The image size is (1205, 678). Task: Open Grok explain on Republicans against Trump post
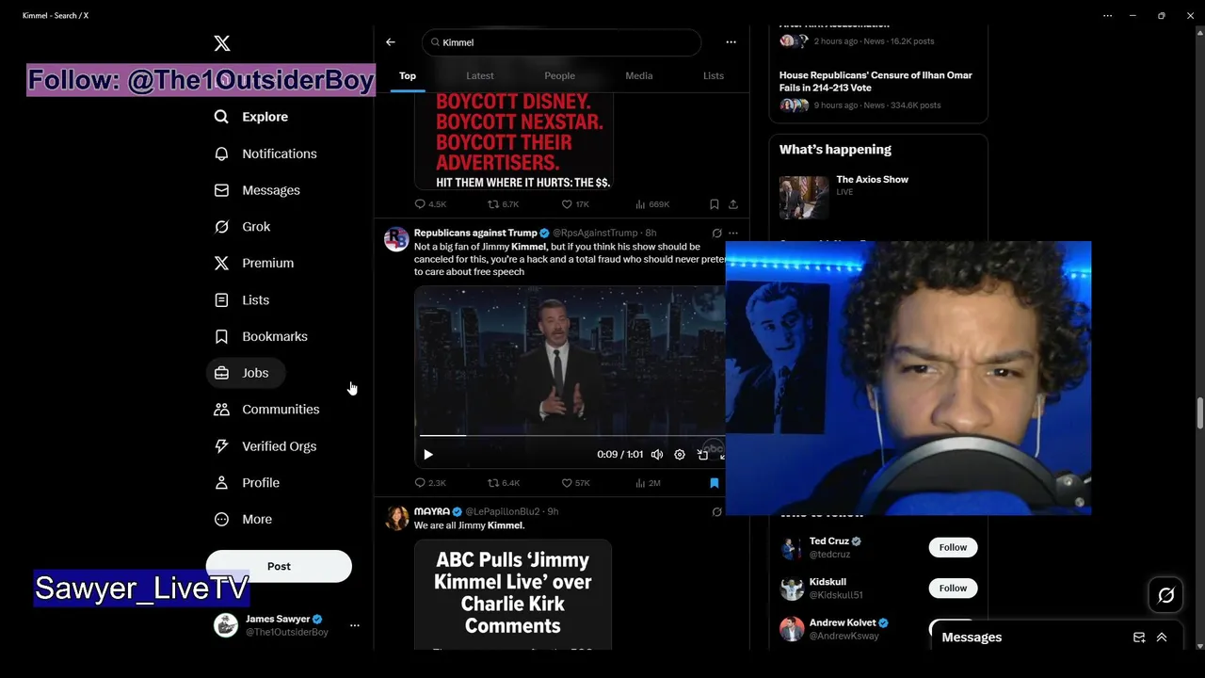[x=716, y=233]
